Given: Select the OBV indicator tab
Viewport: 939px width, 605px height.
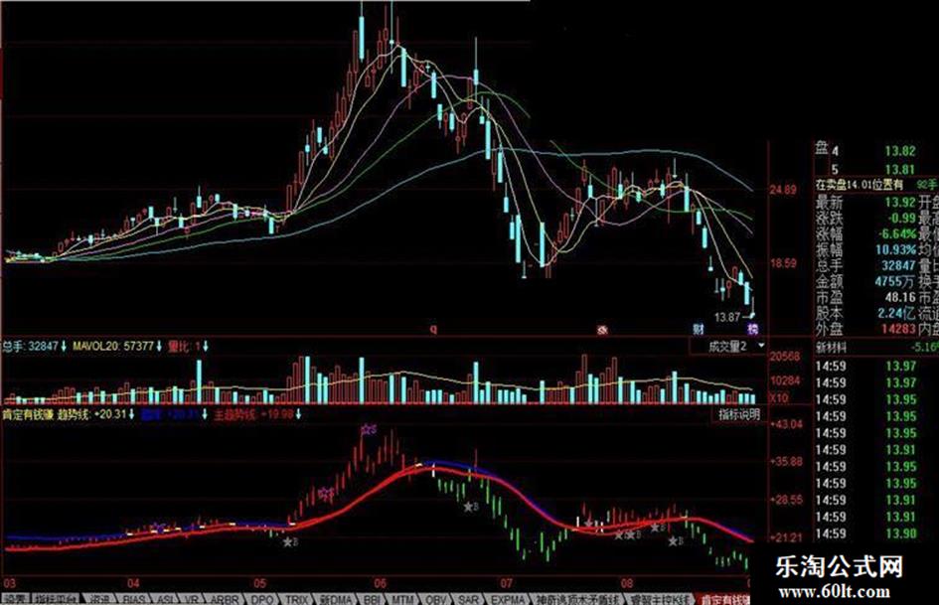Looking at the screenshot, I should point(436,599).
